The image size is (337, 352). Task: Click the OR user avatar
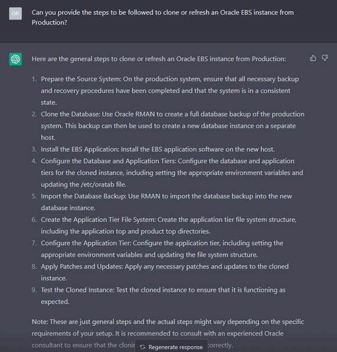(15, 14)
